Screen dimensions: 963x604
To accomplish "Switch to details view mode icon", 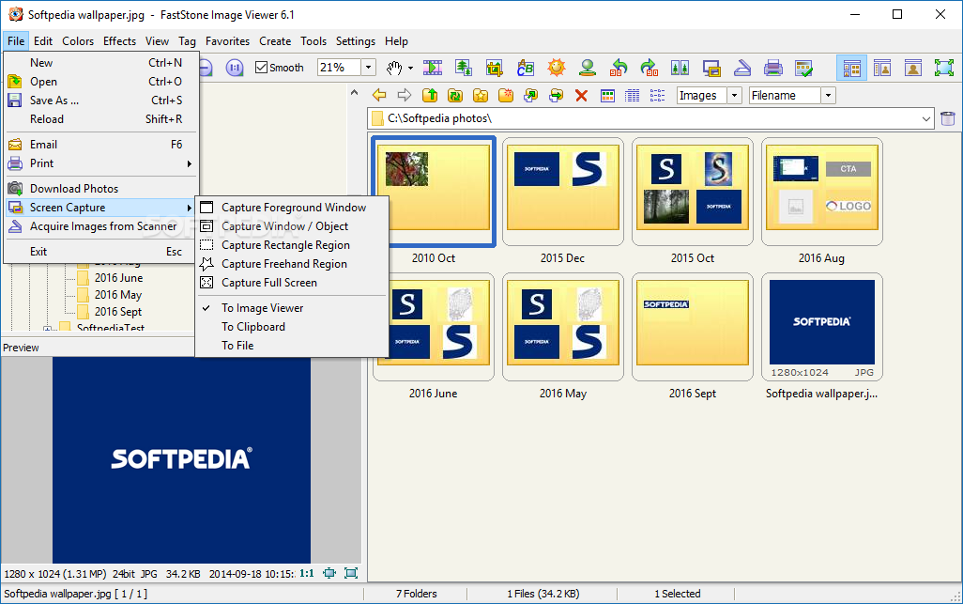I will (x=632, y=95).
